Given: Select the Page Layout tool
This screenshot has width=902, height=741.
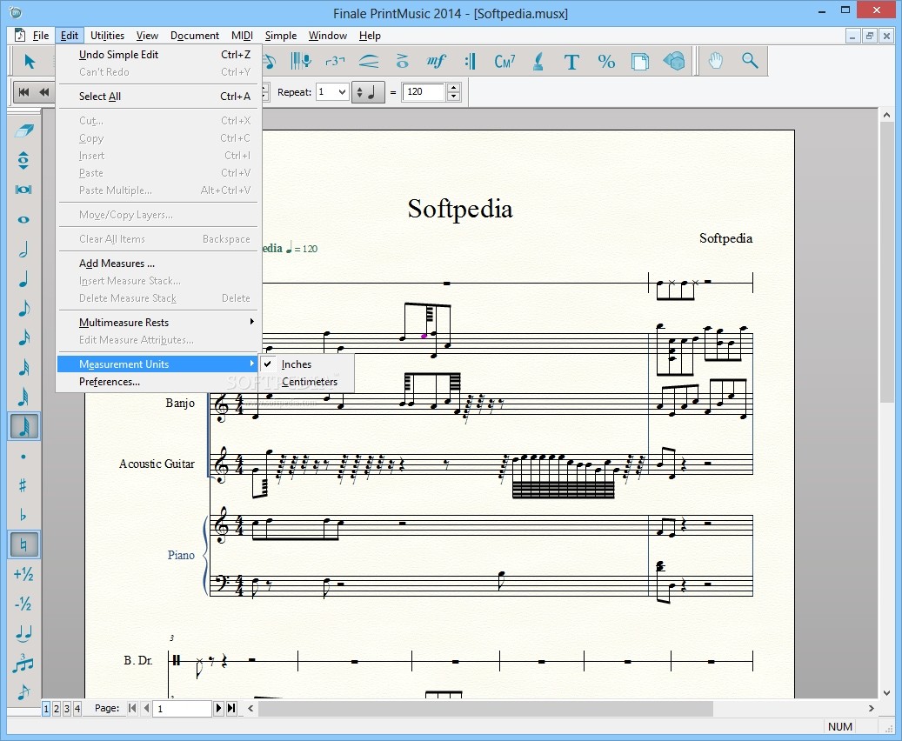Looking at the screenshot, I should click(639, 61).
